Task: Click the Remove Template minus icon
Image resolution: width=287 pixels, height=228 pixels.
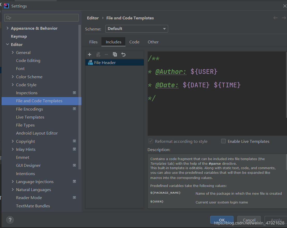Action: 106,54
